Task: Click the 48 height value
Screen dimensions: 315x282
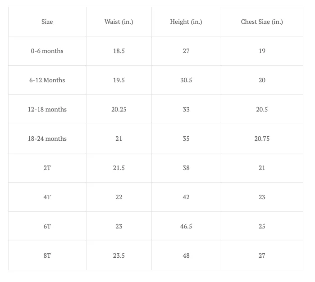Action: [186, 256]
